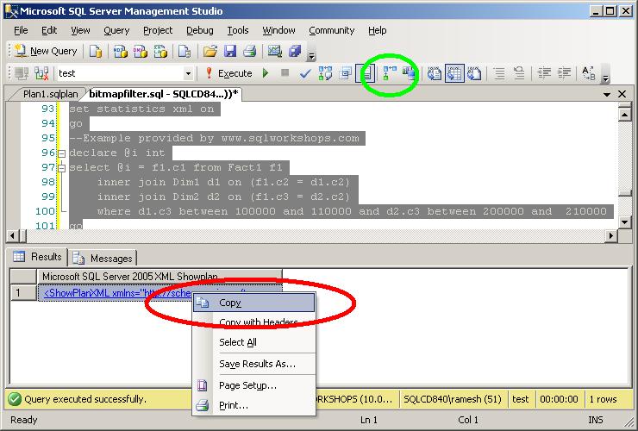The width and height of the screenshot is (638, 431).
Task: Click the Execute button
Action: [x=229, y=73]
